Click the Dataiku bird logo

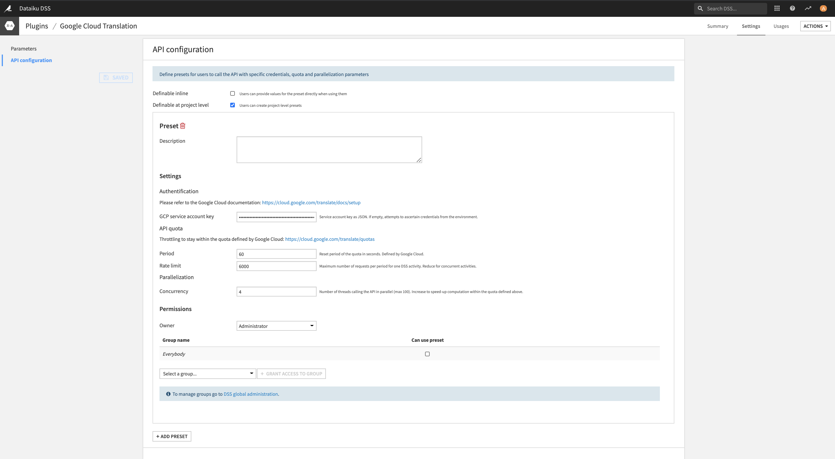coord(8,8)
